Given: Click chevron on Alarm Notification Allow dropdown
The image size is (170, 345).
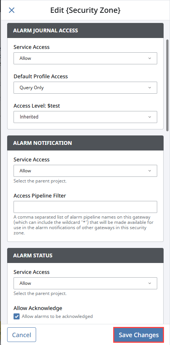Looking at the screenshot, I should tap(150, 171).
